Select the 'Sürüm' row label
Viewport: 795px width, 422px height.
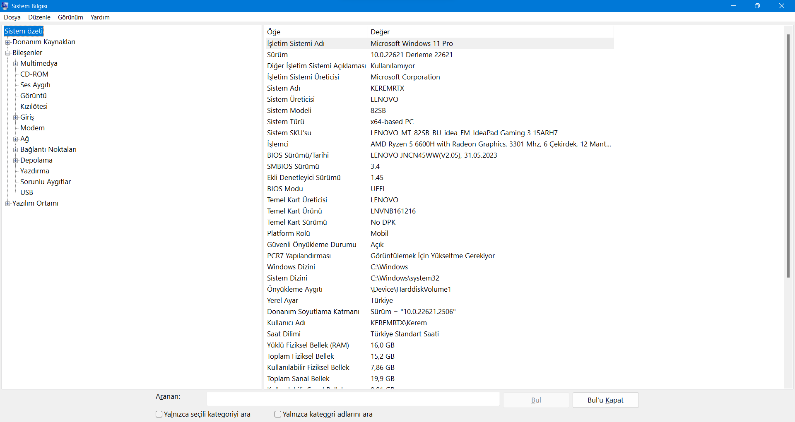277,55
